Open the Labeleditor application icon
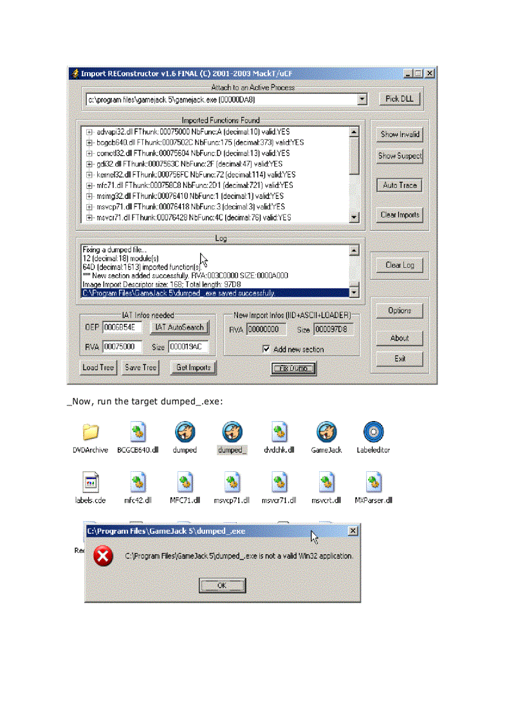Screen dimensions: 525x723 pos(373,431)
